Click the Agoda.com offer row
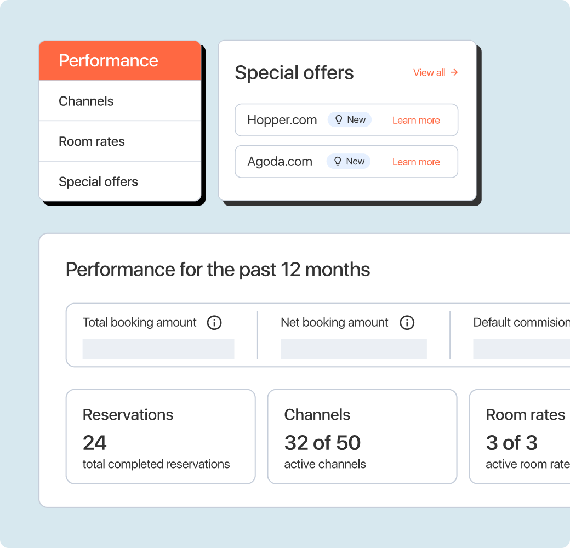The image size is (570, 548). pos(280,162)
